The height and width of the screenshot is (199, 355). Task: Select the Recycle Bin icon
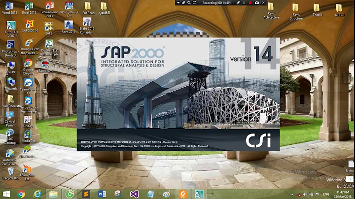pyautogui.click(x=11, y=174)
